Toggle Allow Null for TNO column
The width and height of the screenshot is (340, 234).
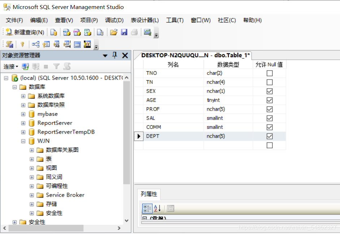(x=270, y=73)
